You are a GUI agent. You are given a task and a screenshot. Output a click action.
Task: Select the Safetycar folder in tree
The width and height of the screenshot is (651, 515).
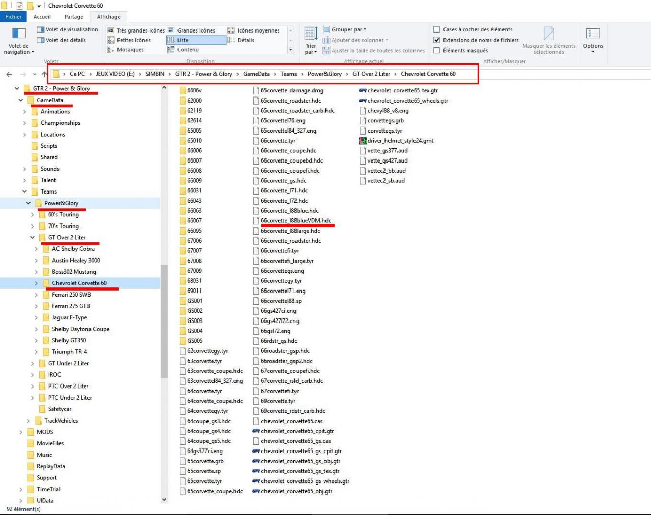pyautogui.click(x=60, y=409)
